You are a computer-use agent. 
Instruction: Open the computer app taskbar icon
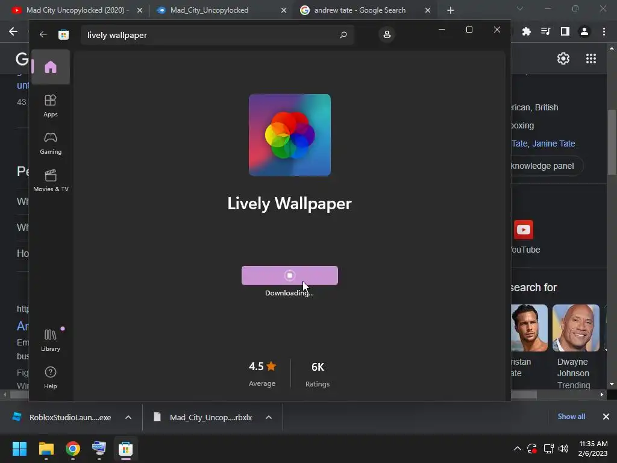(x=99, y=449)
